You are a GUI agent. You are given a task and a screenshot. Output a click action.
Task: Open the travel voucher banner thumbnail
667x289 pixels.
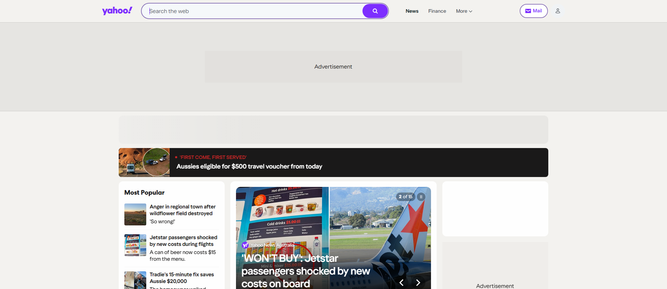(144, 163)
